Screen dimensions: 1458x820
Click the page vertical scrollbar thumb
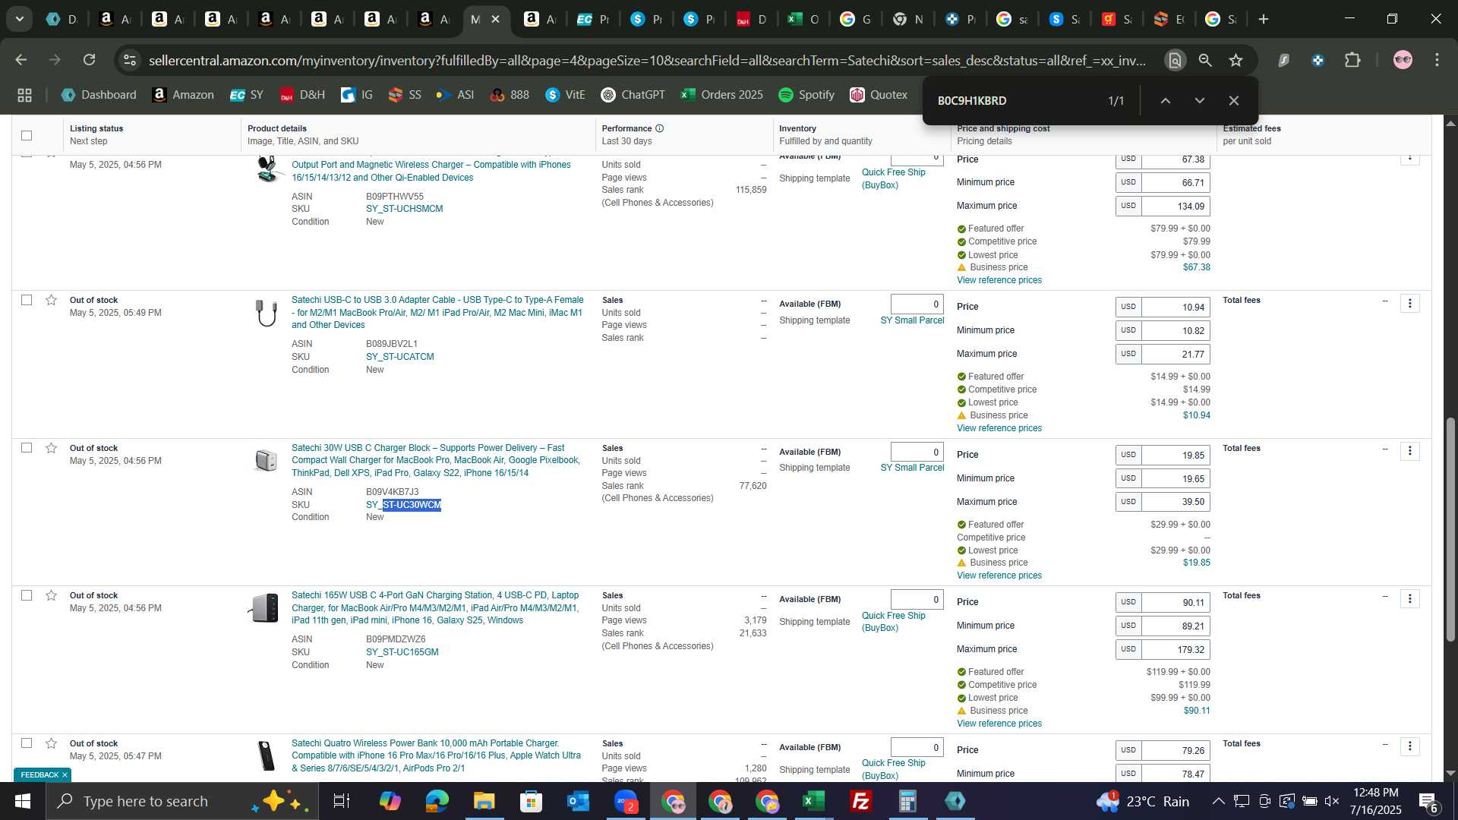click(x=1450, y=529)
